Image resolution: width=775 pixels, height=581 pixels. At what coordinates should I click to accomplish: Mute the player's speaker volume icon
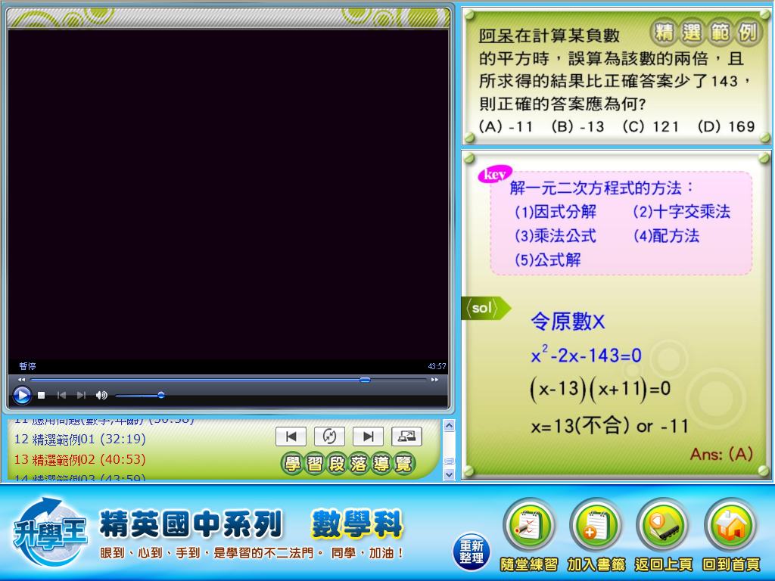(101, 395)
